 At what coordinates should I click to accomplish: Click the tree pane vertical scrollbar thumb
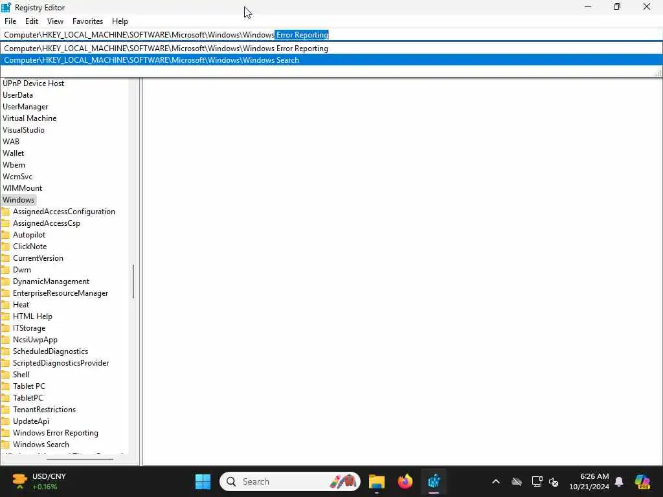point(133,282)
